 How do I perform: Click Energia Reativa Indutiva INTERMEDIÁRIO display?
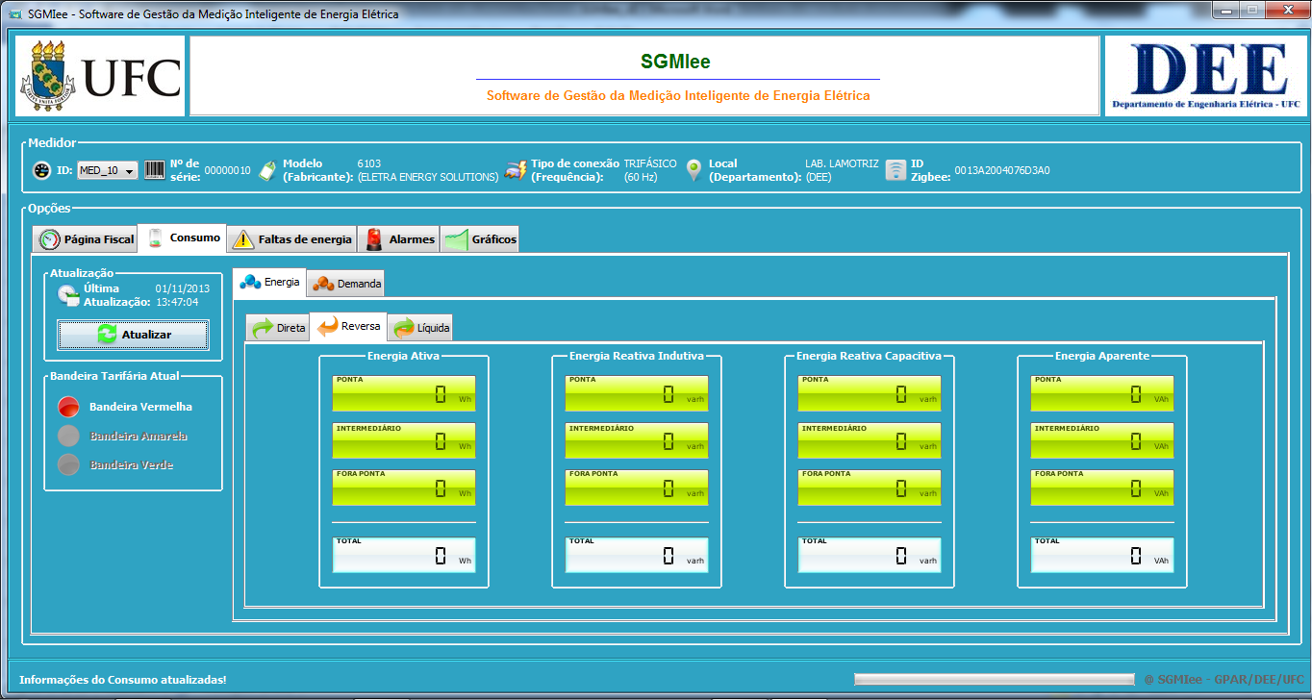point(637,440)
